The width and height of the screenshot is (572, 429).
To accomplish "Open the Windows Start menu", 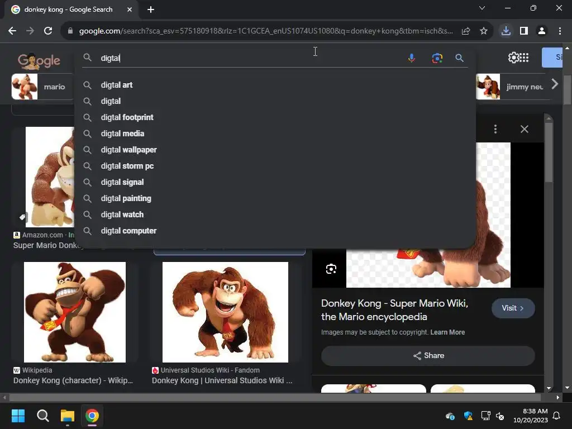I will (18, 416).
